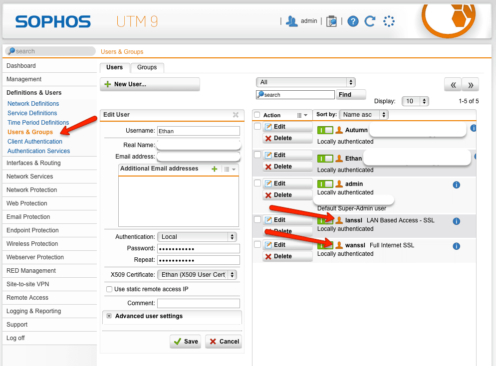
Task: Open the Sort by Name asc dropdown
Action: 363,115
